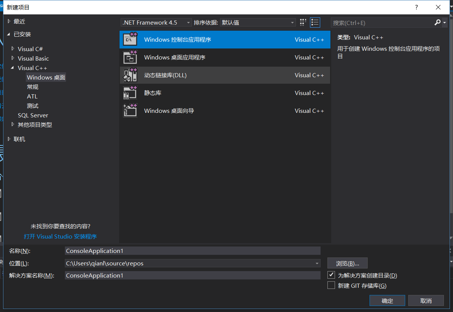Select the Windows 桌面应用程序 row text
Screen dimensions: 453x312
point(175,58)
